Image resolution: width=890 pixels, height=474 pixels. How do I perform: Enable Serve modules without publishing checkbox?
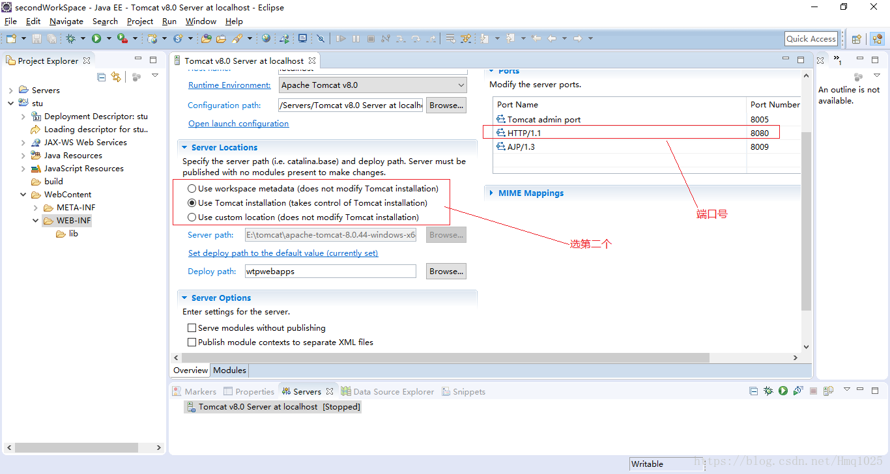(x=192, y=328)
